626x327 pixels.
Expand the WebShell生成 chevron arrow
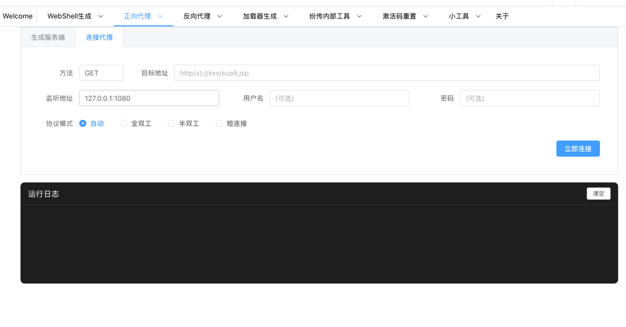(x=101, y=16)
